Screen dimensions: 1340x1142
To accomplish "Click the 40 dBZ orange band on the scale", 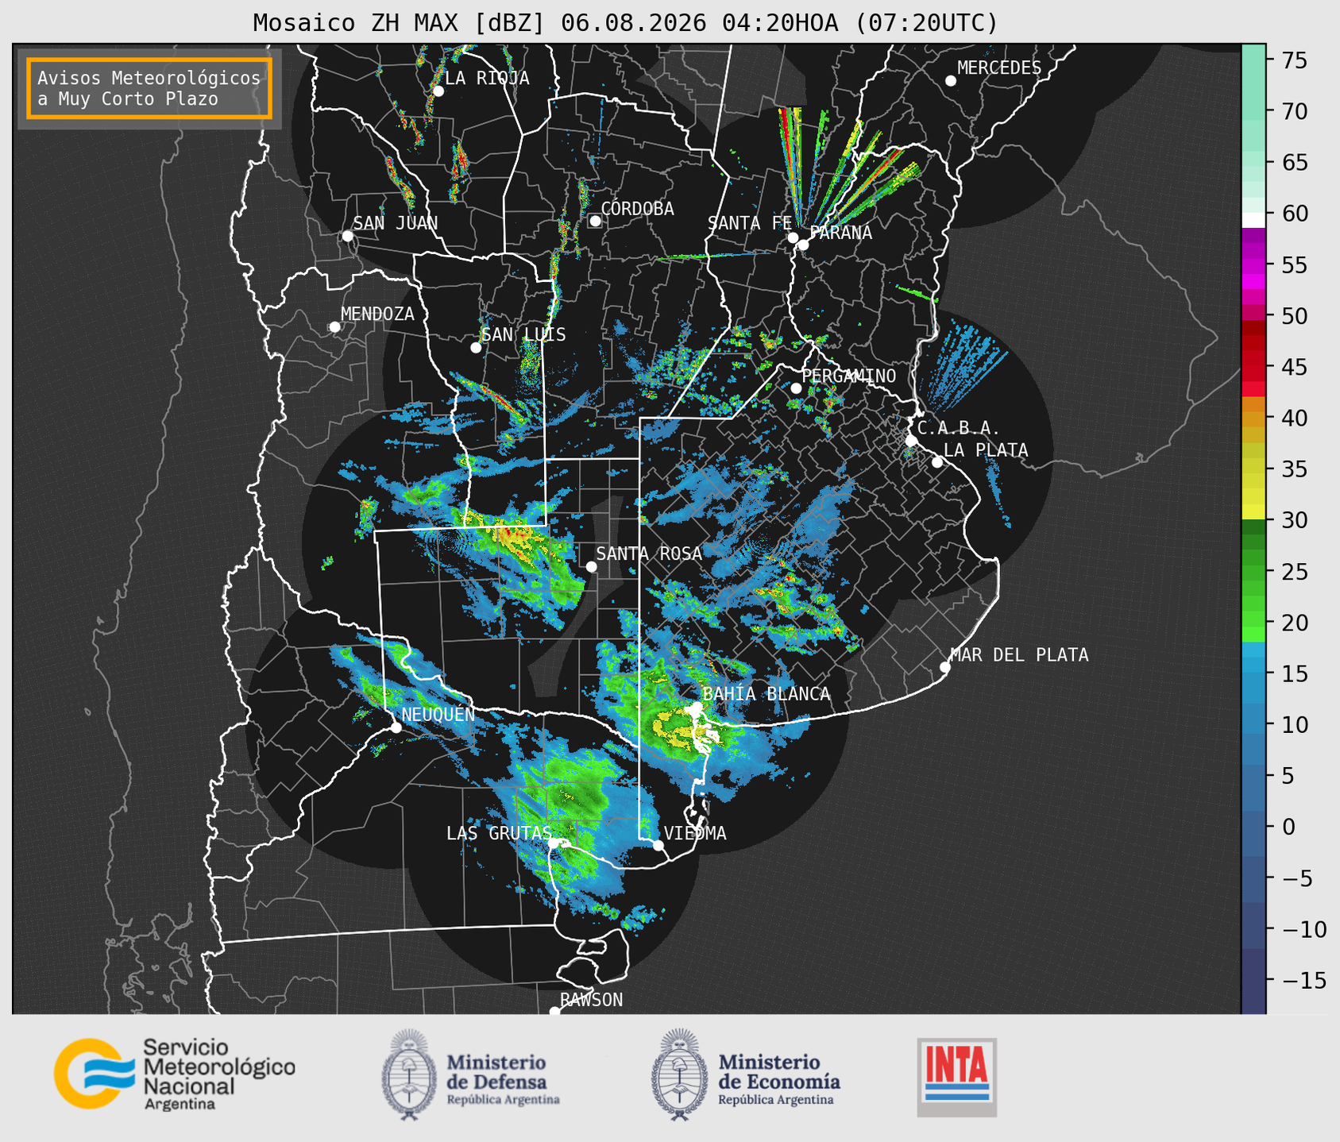I will tap(1253, 419).
